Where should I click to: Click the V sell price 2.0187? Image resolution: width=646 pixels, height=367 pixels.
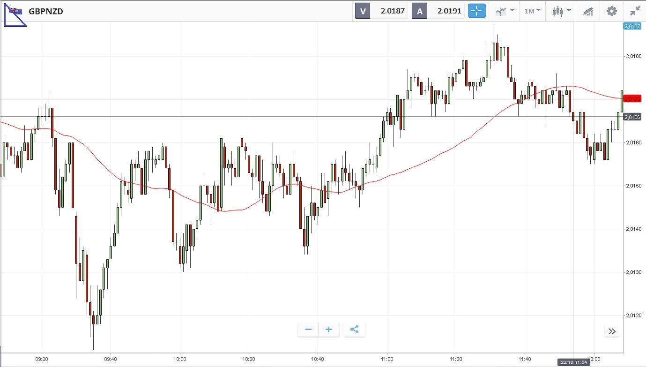click(x=393, y=11)
